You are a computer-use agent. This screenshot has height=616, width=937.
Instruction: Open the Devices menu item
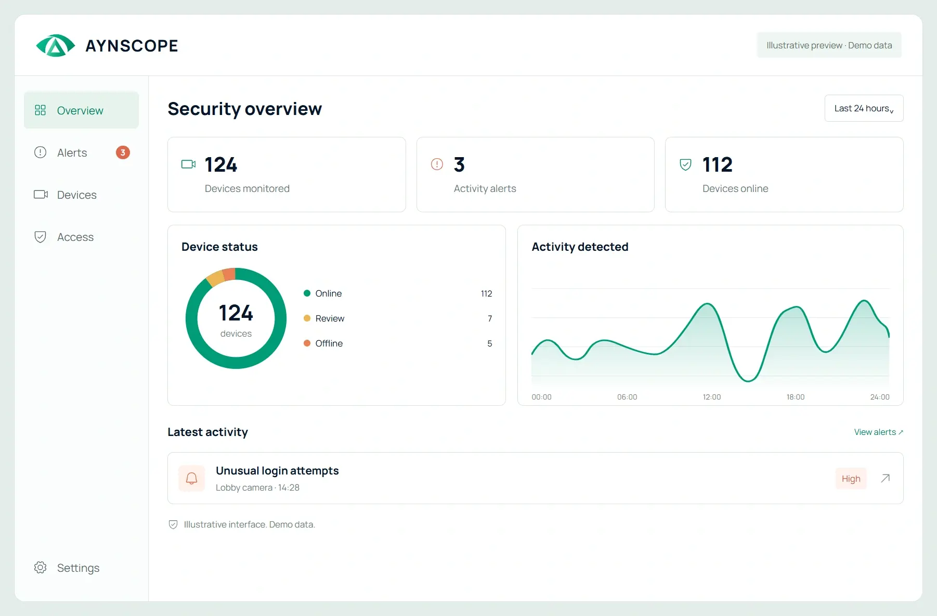tap(81, 195)
